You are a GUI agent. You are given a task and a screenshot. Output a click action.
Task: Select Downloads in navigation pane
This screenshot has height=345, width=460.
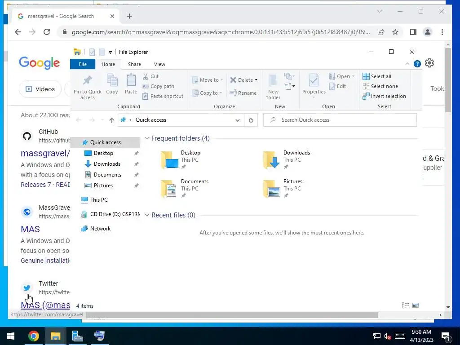pyautogui.click(x=107, y=164)
